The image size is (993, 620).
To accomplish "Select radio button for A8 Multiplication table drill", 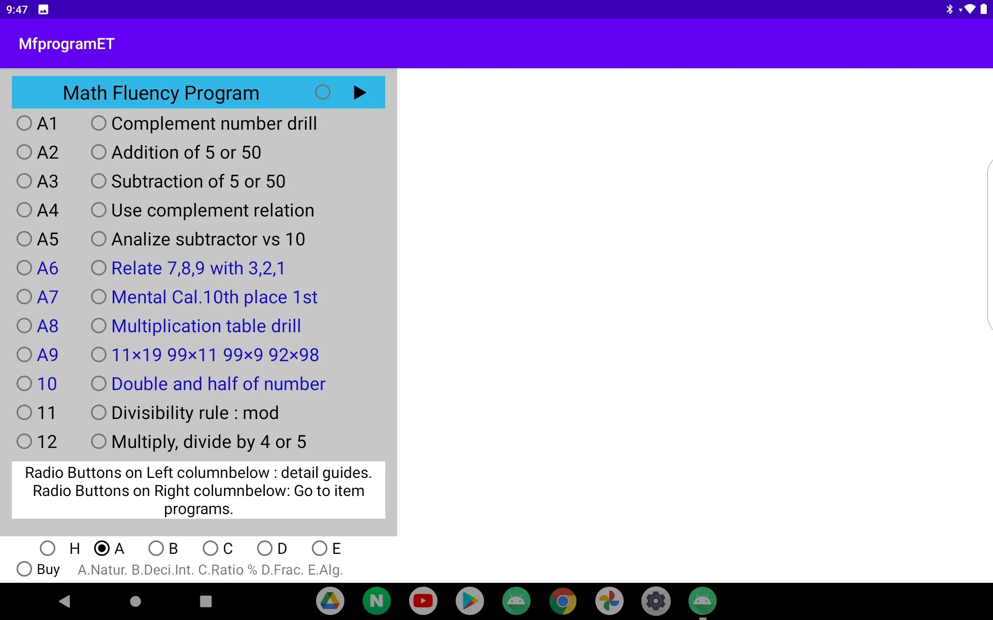I will (99, 326).
